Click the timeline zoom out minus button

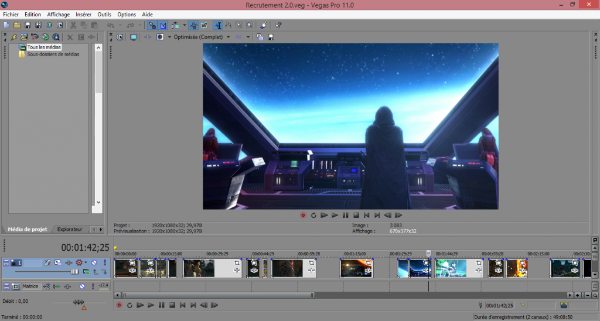click(587, 295)
